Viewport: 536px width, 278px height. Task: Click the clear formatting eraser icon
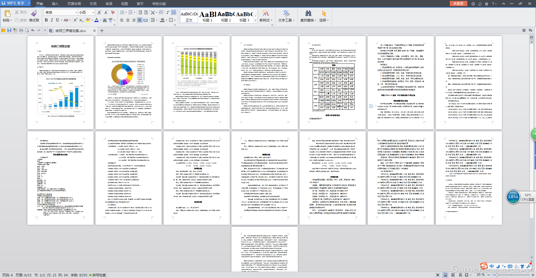tap(113, 13)
